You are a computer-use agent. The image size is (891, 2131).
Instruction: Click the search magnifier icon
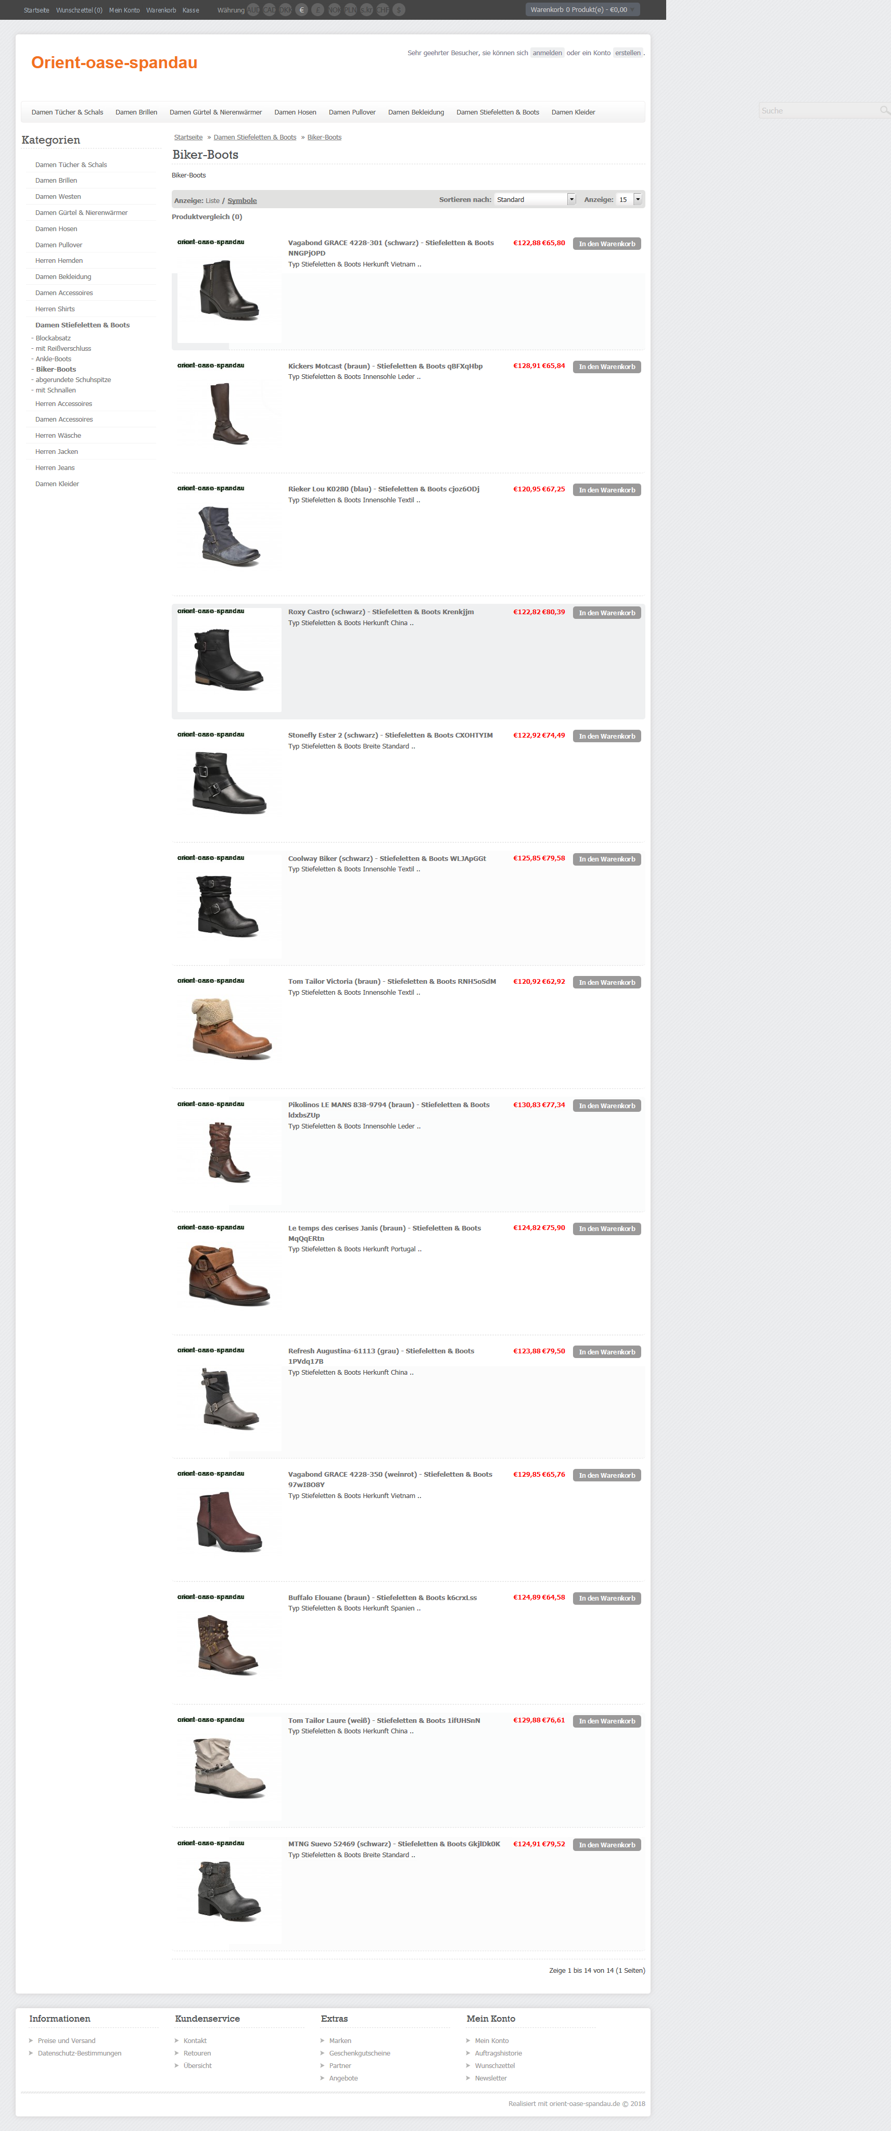click(884, 110)
